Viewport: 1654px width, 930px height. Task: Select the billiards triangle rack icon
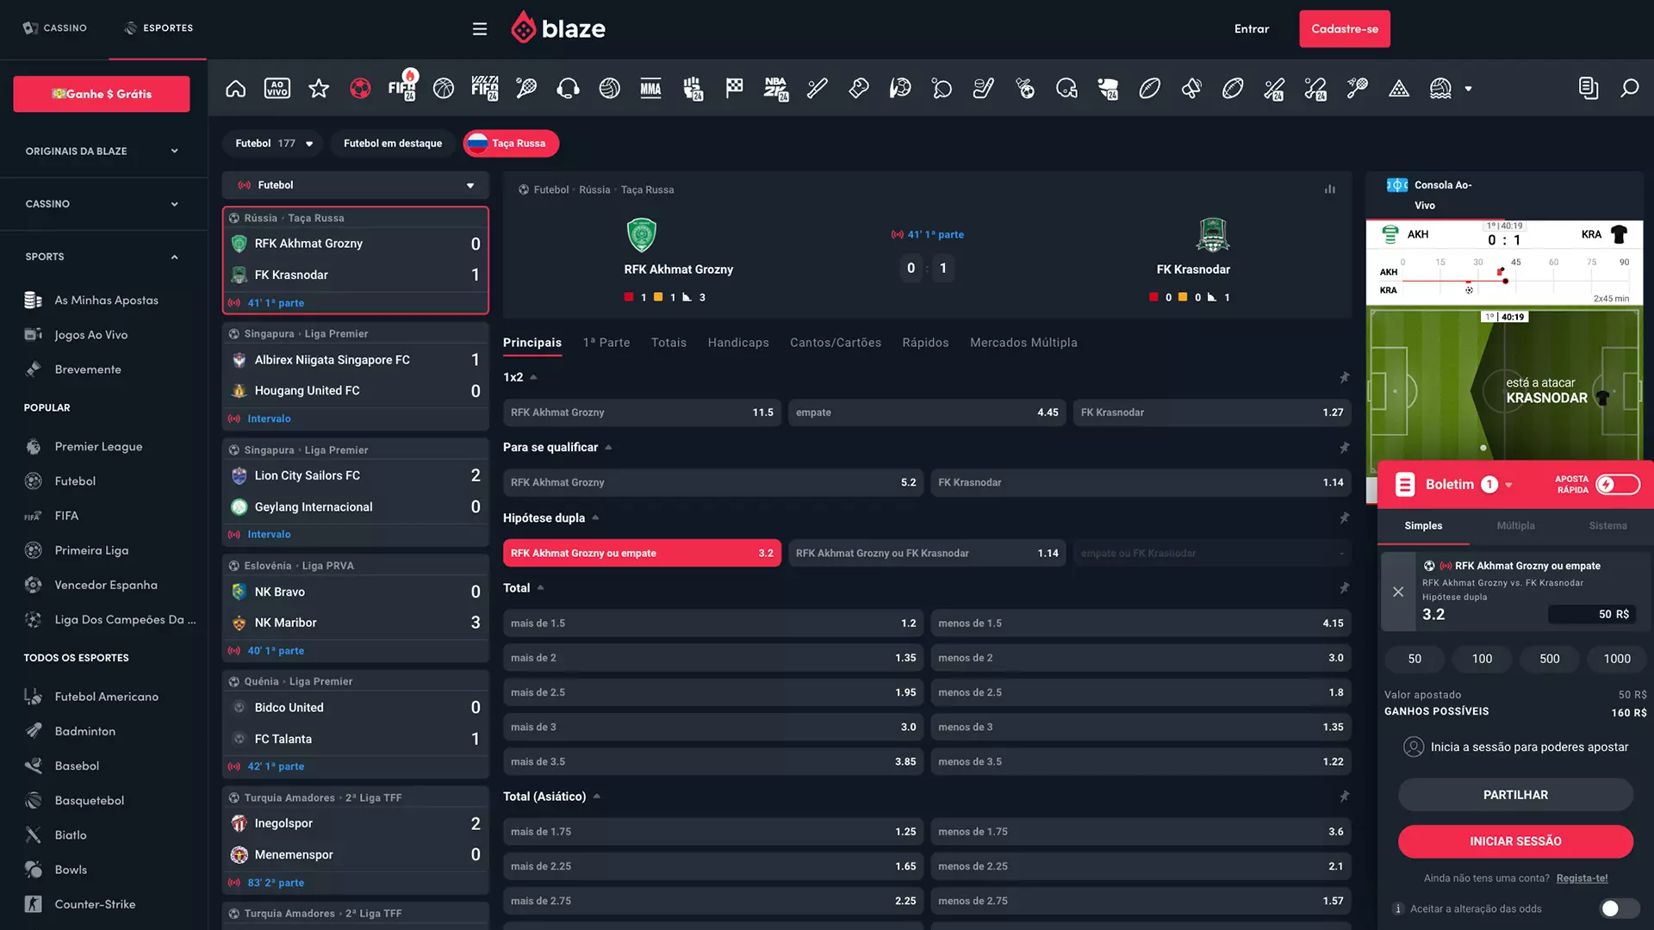coord(1399,88)
